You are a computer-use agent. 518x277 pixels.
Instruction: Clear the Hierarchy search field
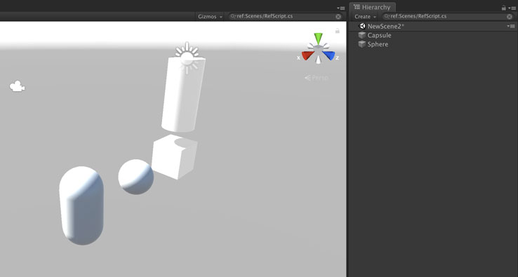tap(510, 17)
